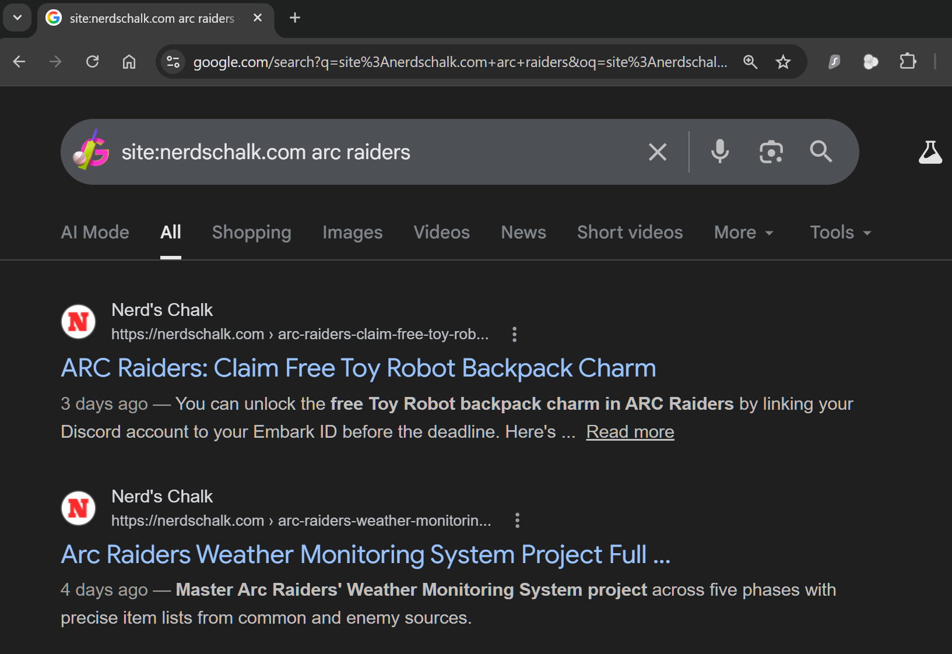952x654 pixels.
Task: Click into the Google search input field
Action: pyautogui.click(x=373, y=152)
